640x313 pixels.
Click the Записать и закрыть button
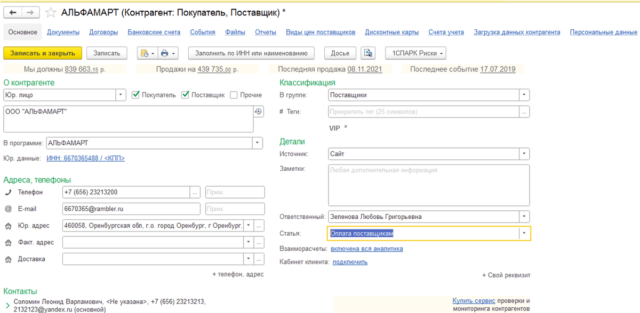[x=43, y=53]
